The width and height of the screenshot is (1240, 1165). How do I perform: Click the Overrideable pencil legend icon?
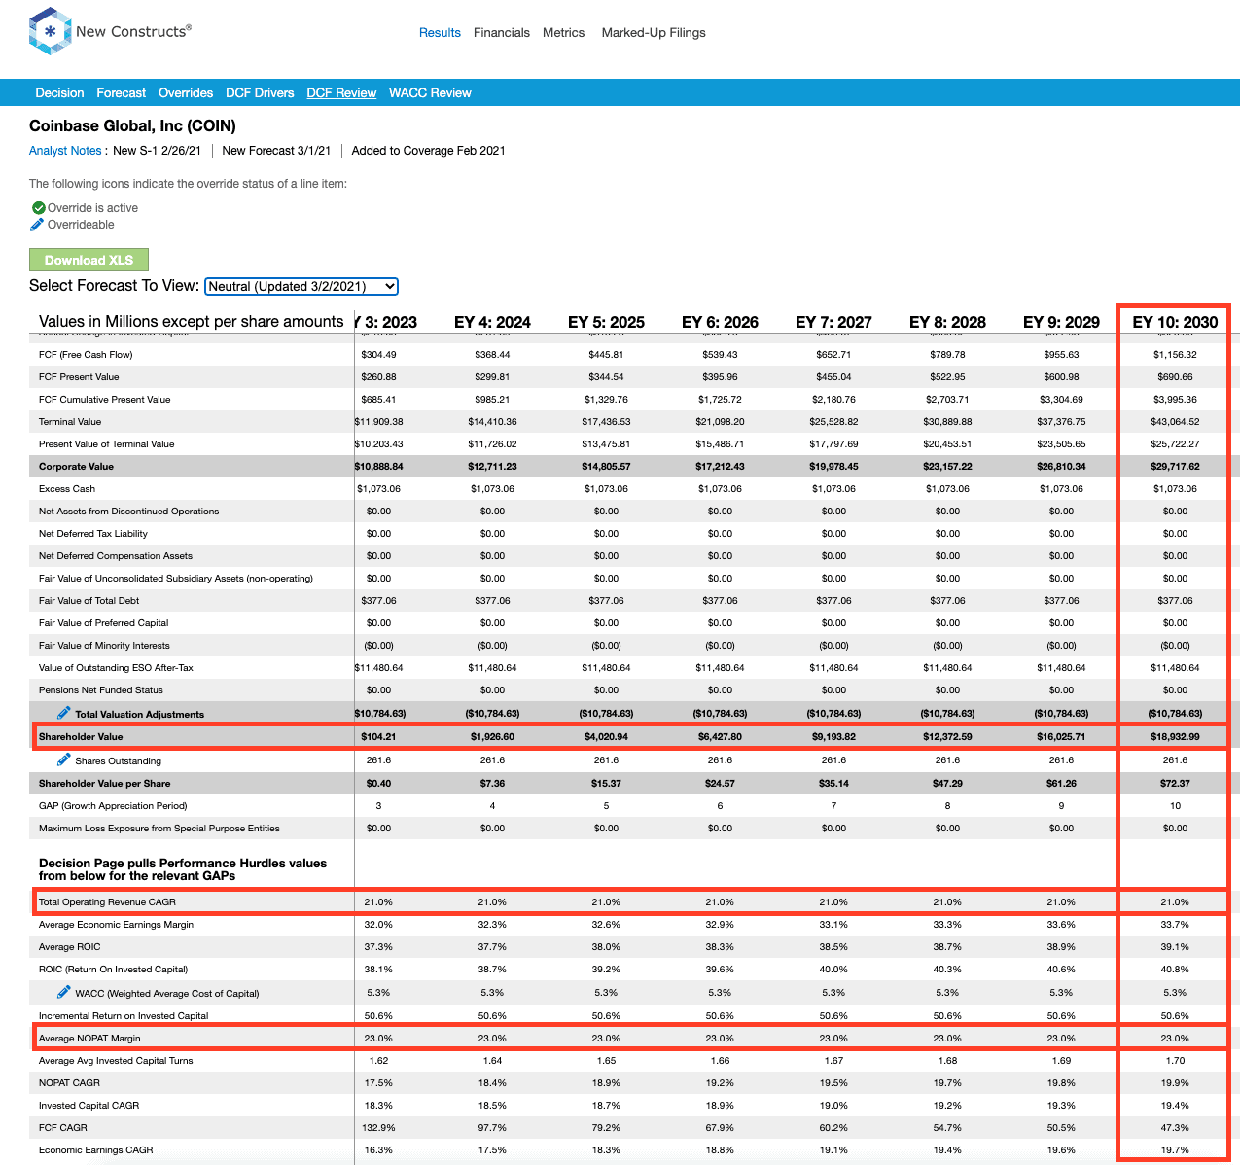pyautogui.click(x=37, y=225)
